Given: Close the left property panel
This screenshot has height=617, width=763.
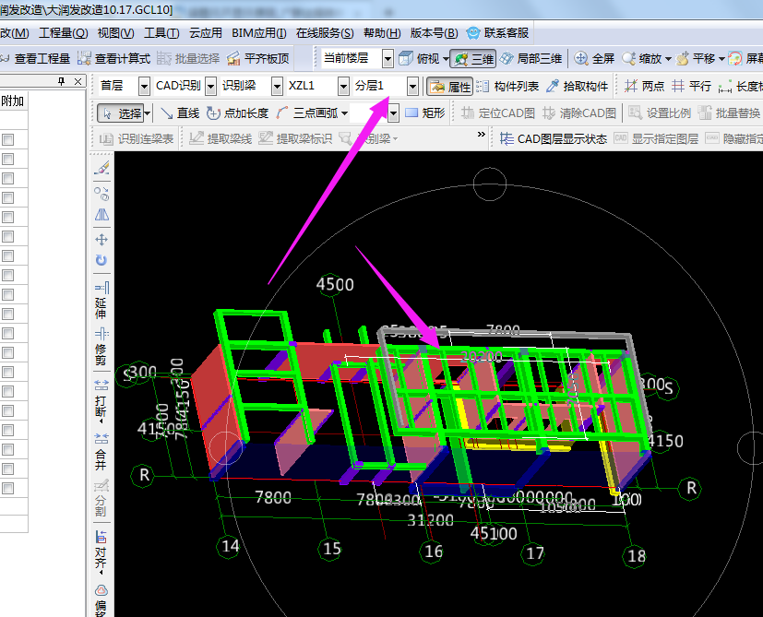Looking at the screenshot, I should (77, 81).
